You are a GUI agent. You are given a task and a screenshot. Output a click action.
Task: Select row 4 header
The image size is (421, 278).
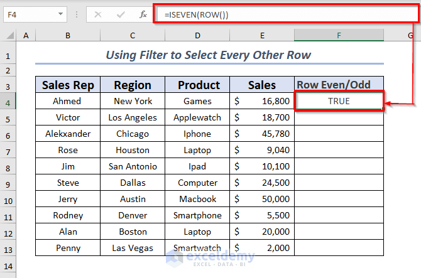click(x=8, y=101)
